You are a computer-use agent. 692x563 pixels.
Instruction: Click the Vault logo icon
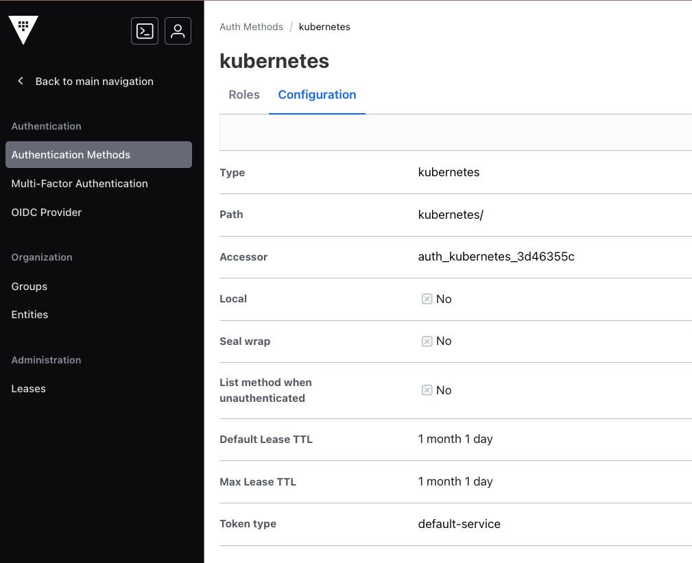click(x=23, y=29)
